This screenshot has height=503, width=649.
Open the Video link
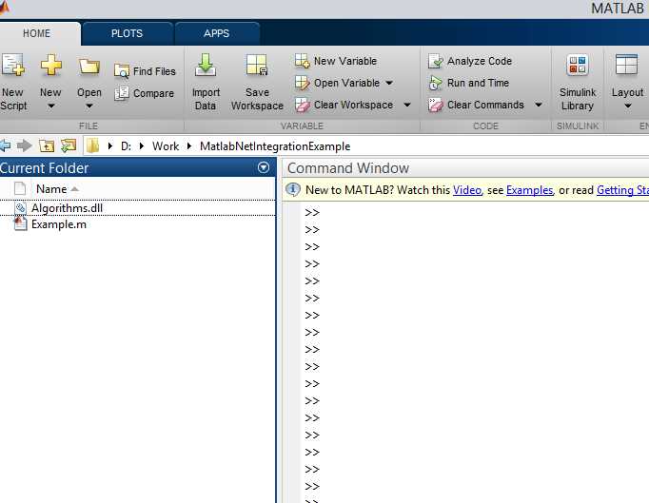pos(467,190)
